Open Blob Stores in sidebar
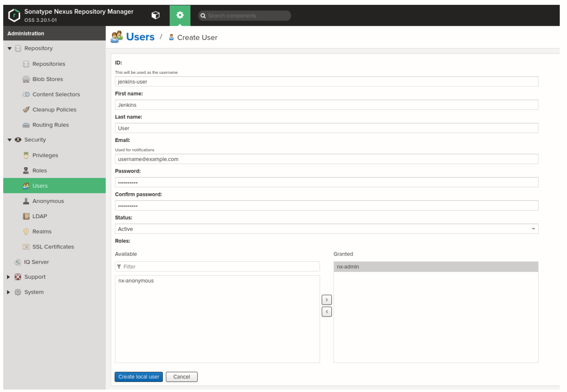The image size is (567, 392). pyautogui.click(x=48, y=79)
